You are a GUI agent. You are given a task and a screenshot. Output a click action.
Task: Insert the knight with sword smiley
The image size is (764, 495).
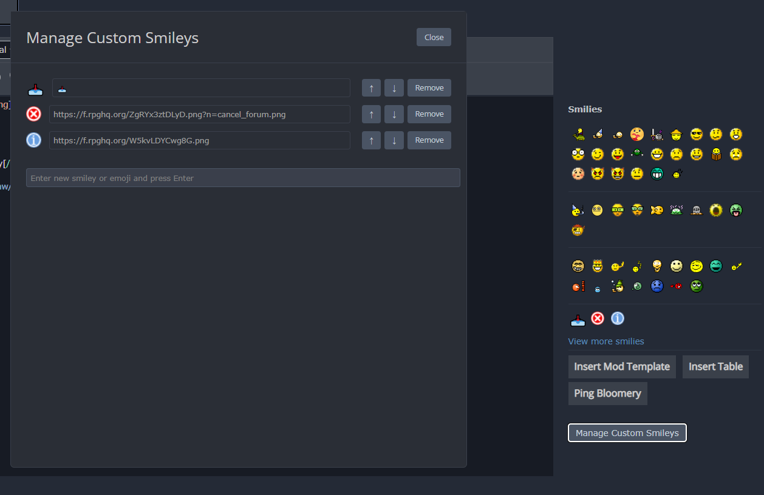[657, 134]
